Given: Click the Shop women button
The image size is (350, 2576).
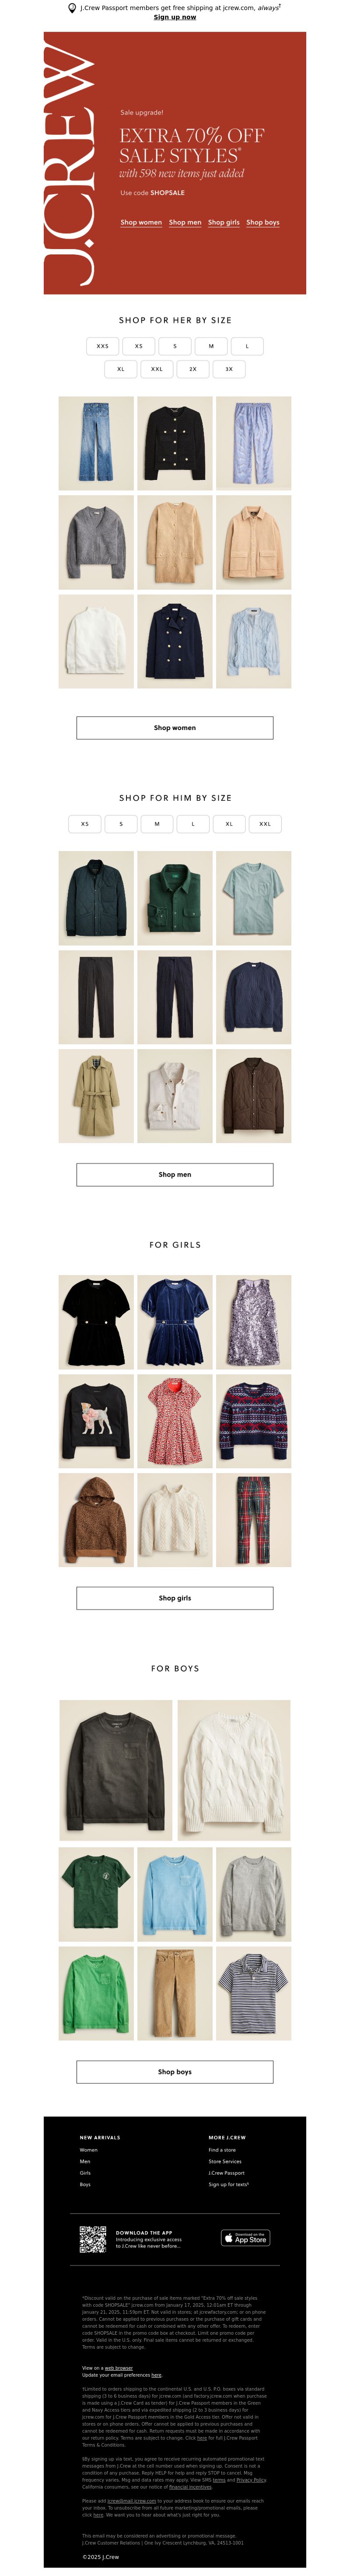Looking at the screenshot, I should coord(175,728).
